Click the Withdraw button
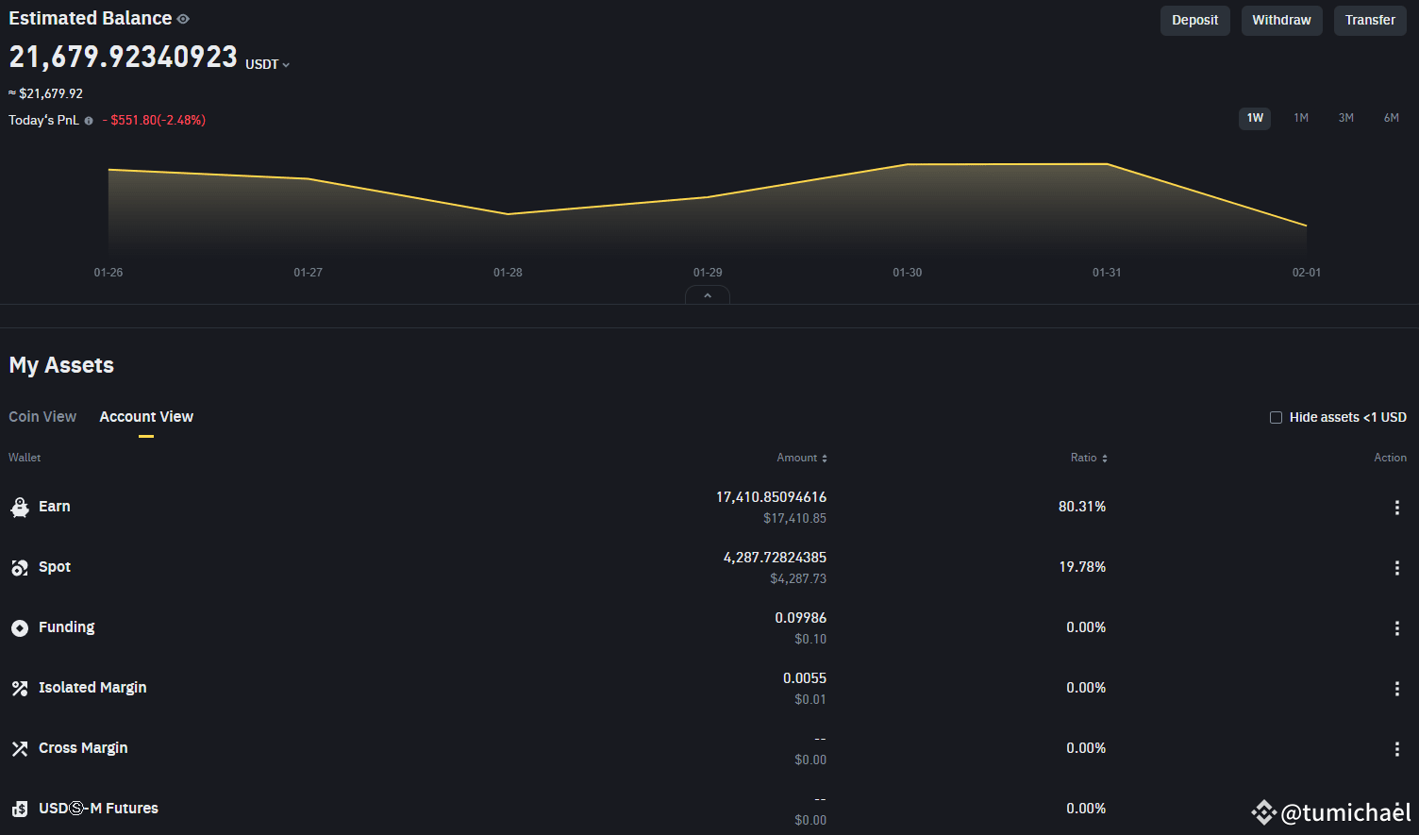 (1281, 20)
